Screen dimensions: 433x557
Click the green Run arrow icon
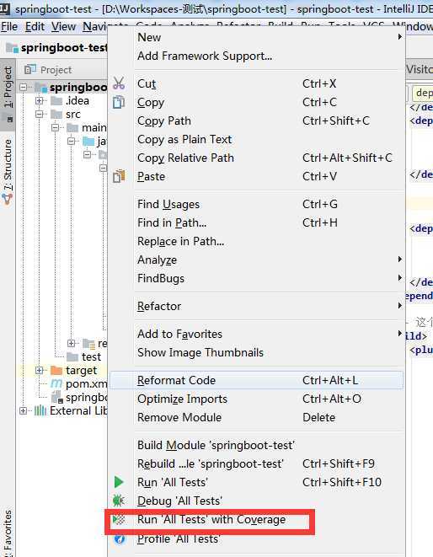(119, 482)
